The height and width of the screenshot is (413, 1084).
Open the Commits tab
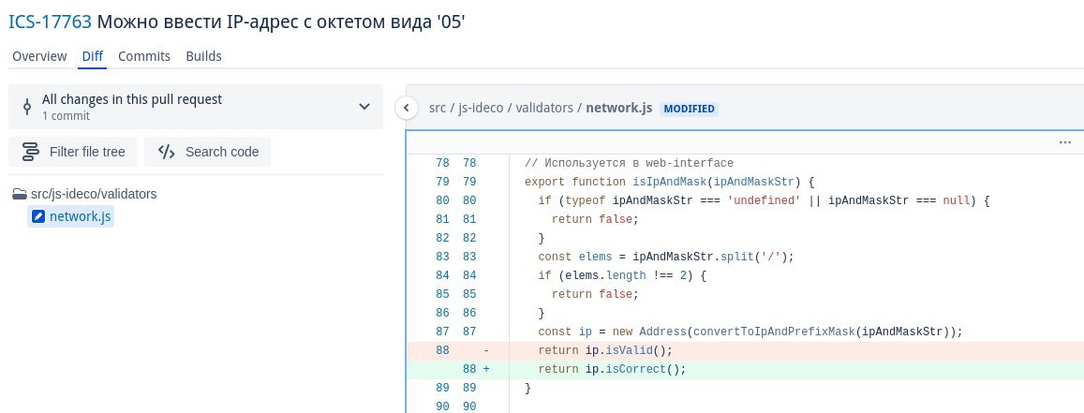tap(144, 56)
